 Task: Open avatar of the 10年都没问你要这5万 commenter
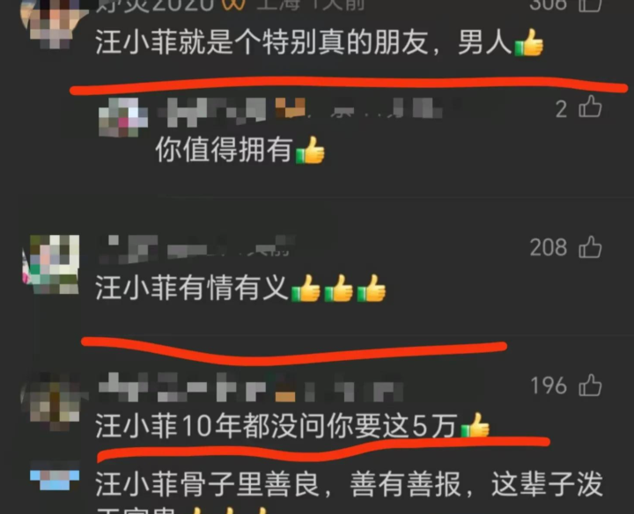pyautogui.click(x=53, y=400)
